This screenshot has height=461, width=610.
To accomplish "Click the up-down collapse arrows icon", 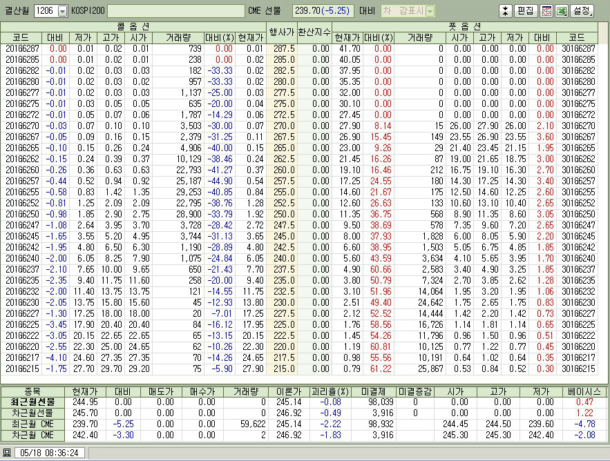I will (505, 11).
